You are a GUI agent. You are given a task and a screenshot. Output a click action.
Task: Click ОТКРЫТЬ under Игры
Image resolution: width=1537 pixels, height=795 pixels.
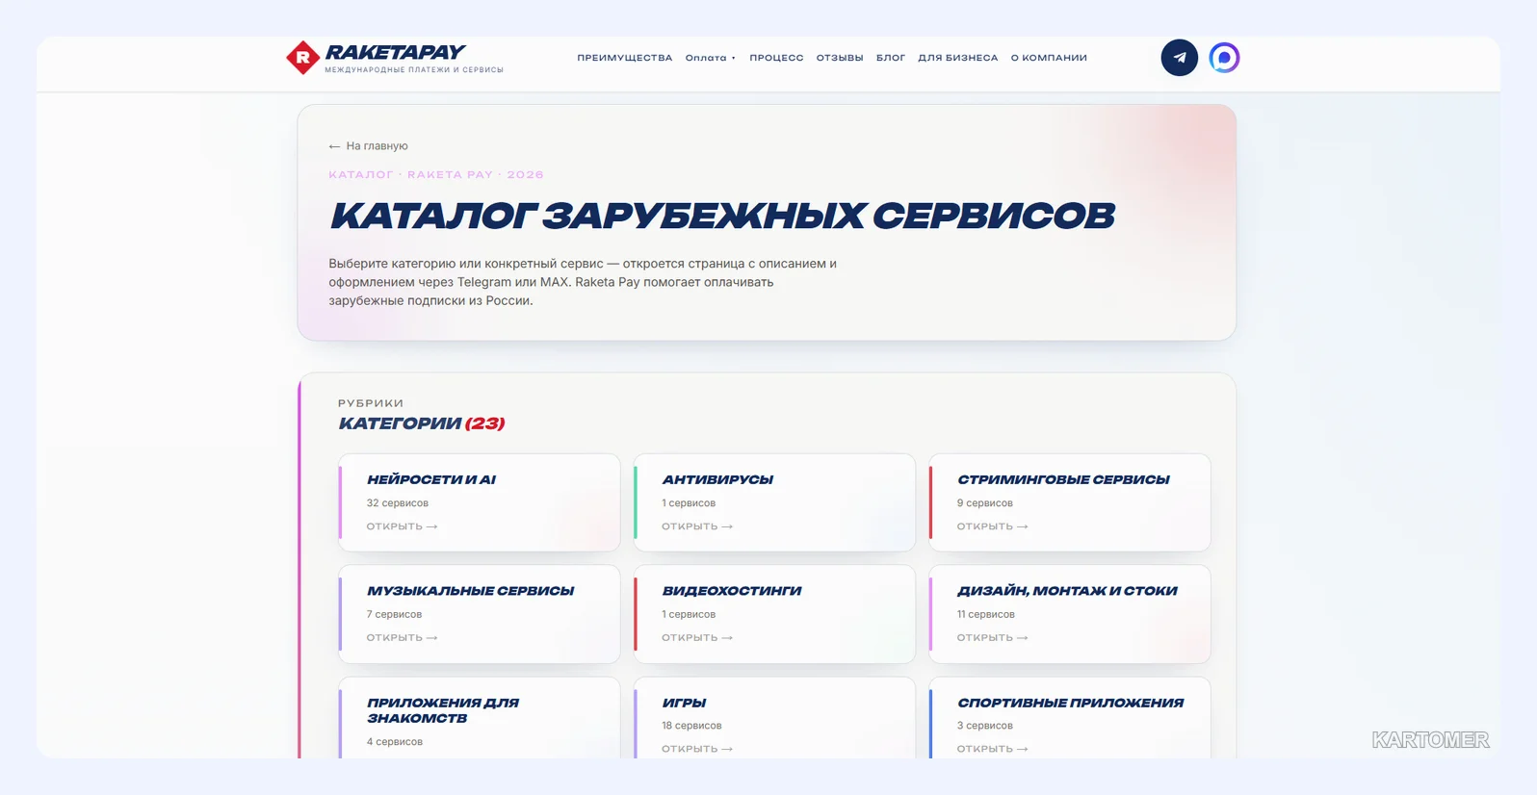coord(697,749)
